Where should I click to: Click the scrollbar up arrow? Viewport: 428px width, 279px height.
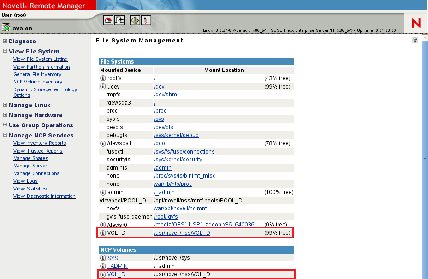tap(425, 37)
